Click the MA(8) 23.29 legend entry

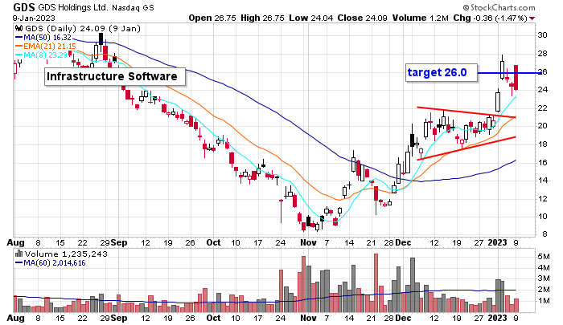tap(41, 55)
